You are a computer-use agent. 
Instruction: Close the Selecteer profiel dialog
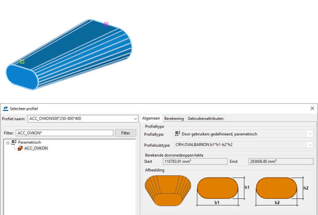(312, 108)
